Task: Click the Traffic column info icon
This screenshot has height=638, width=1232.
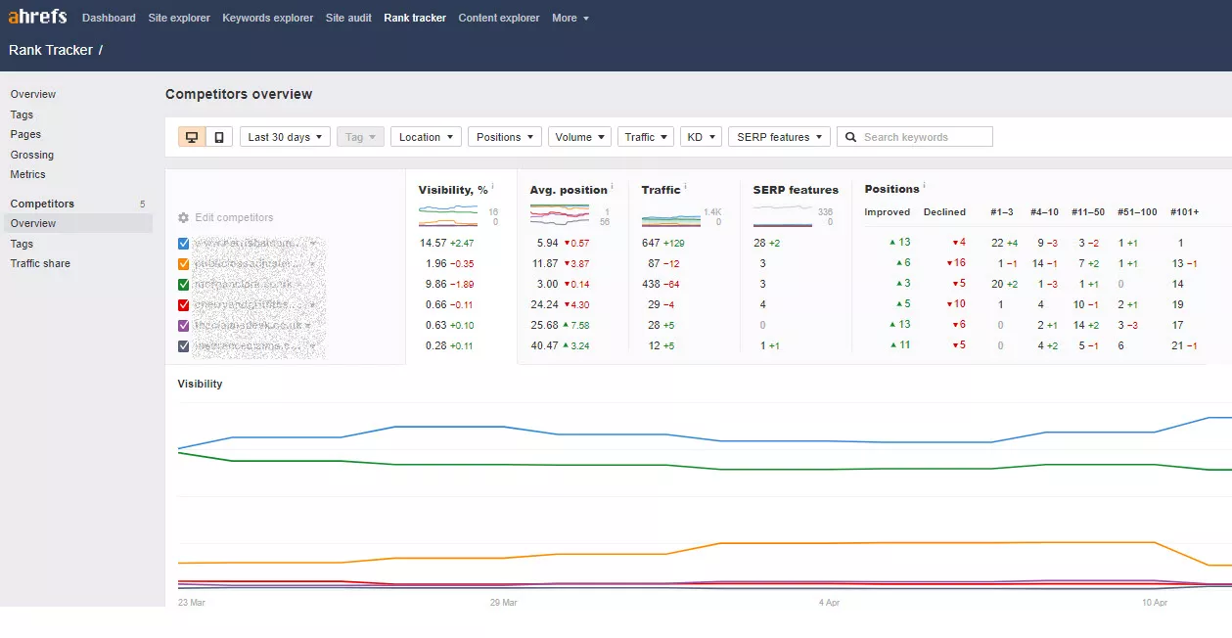Action: [x=685, y=186]
